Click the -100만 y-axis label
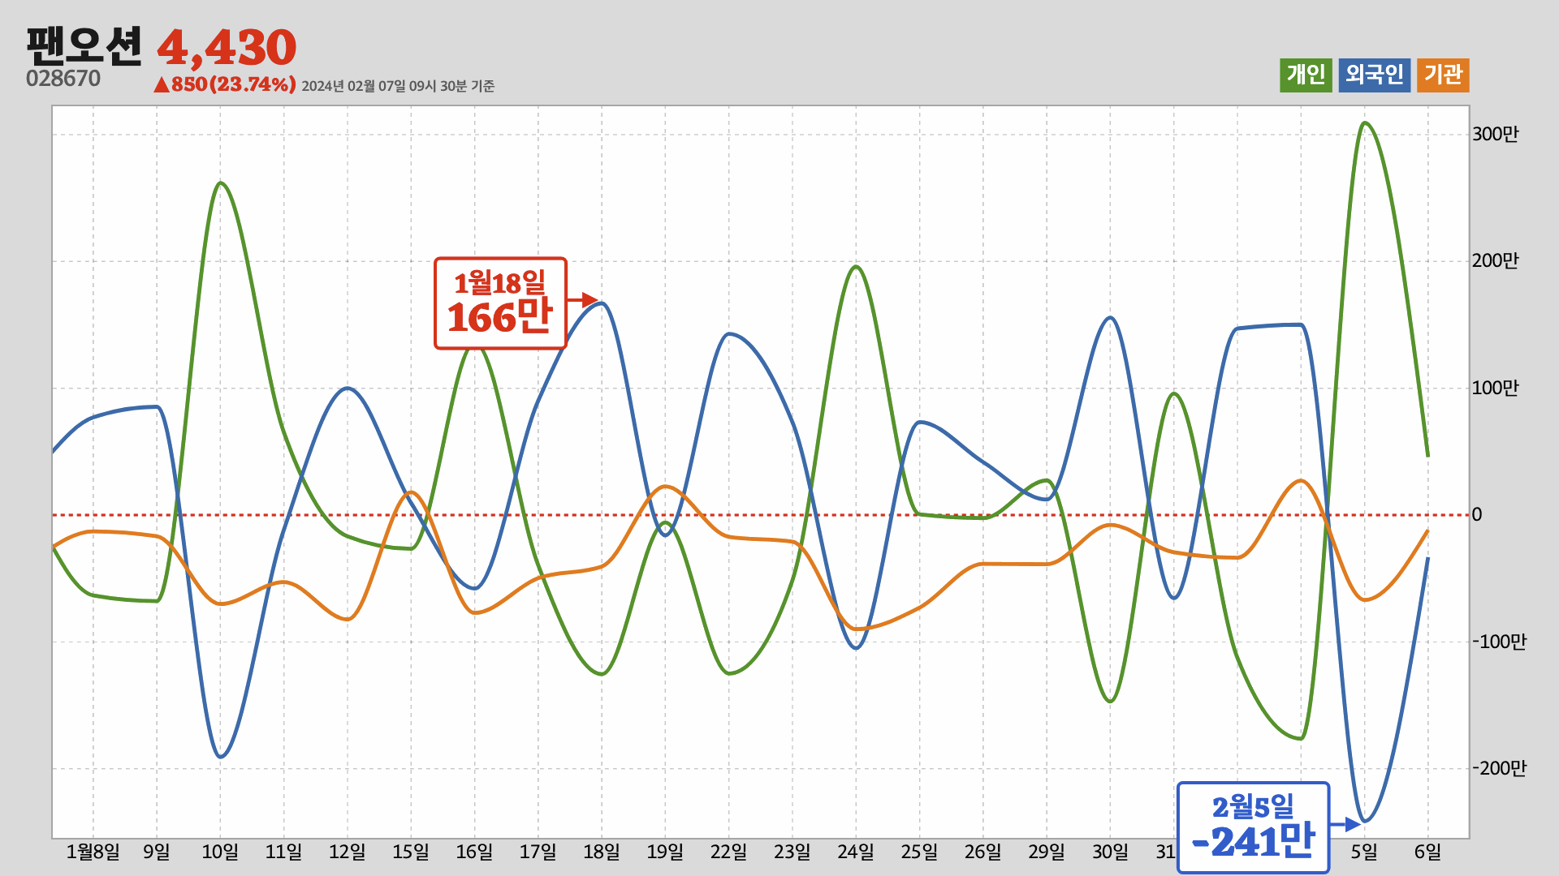 (x=1499, y=642)
